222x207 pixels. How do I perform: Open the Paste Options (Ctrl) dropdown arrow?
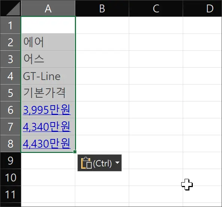[x=118, y=163]
